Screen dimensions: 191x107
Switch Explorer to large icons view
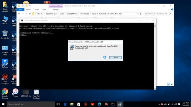pyautogui.click(x=172, y=84)
